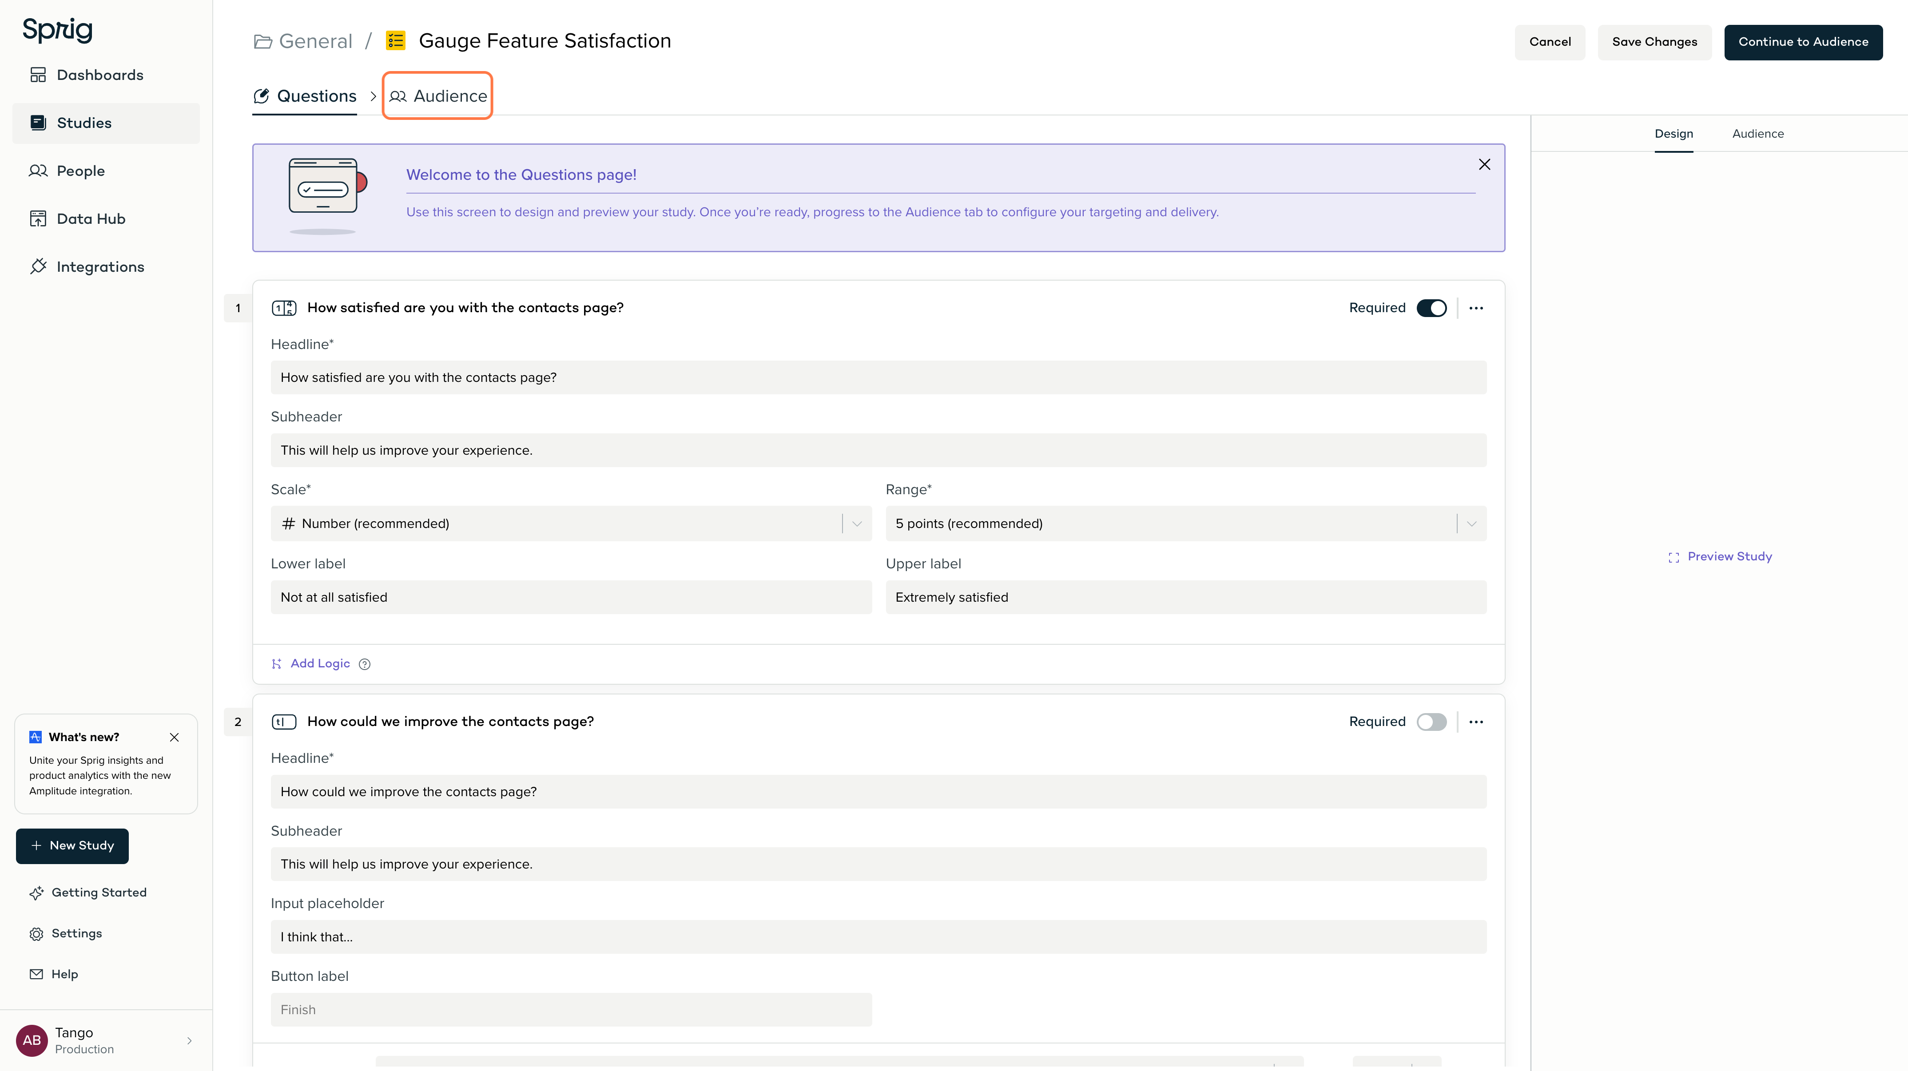The height and width of the screenshot is (1071, 1908).
Task: Toggle Required off for question 1
Action: [1431, 308]
